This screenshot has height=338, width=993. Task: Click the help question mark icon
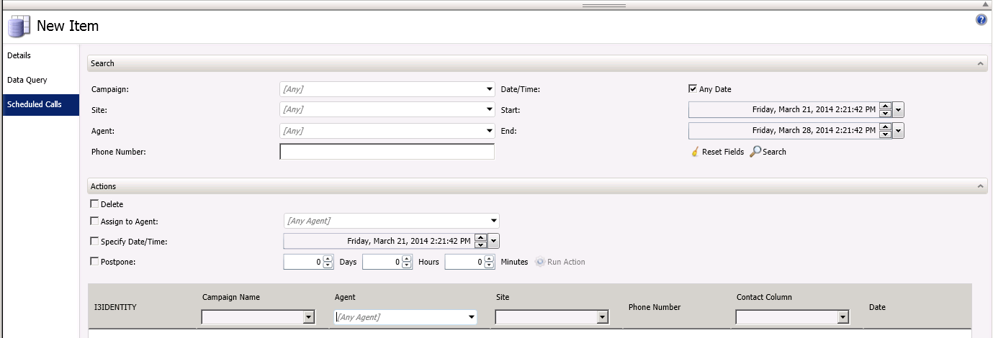(x=981, y=20)
